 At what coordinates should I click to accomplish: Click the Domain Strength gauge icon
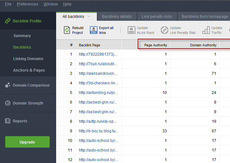tap(8, 103)
